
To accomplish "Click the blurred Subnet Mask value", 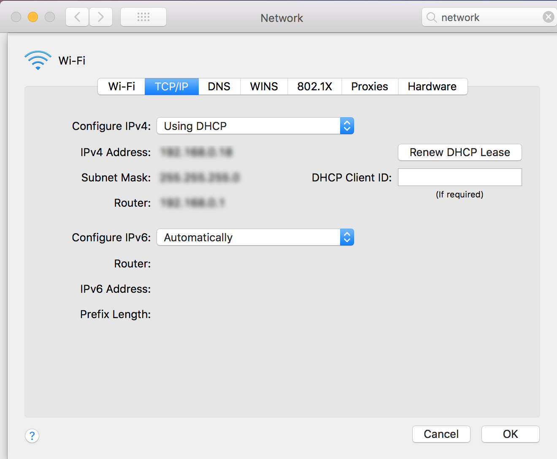I will (x=200, y=178).
